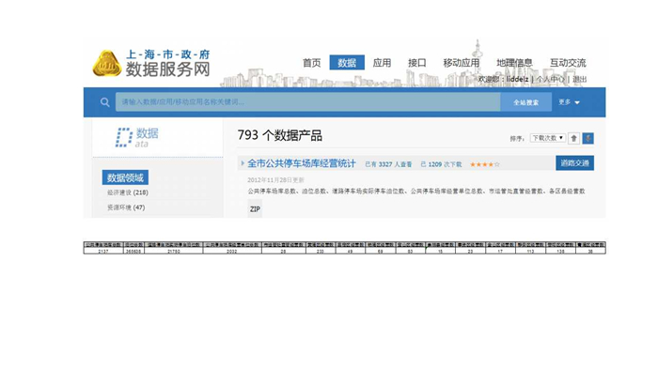Click the ZIP download file icon

tap(255, 208)
